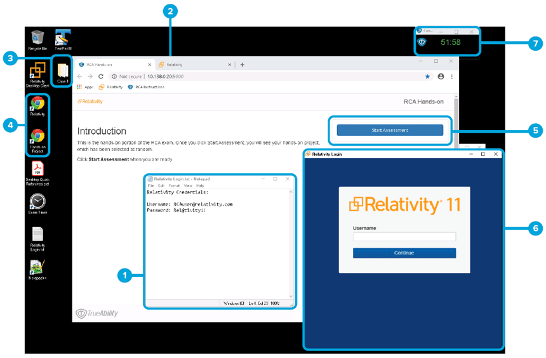Open the Chrome three-dot menu
Image resolution: width=546 pixels, height=358 pixels.
tap(451, 77)
